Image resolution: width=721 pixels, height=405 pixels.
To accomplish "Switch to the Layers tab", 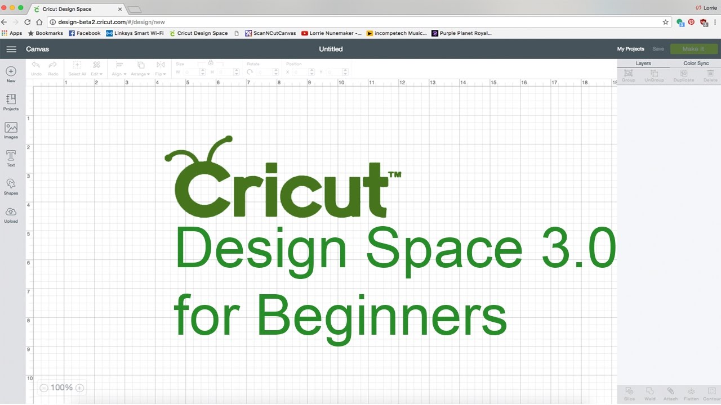I will (643, 64).
